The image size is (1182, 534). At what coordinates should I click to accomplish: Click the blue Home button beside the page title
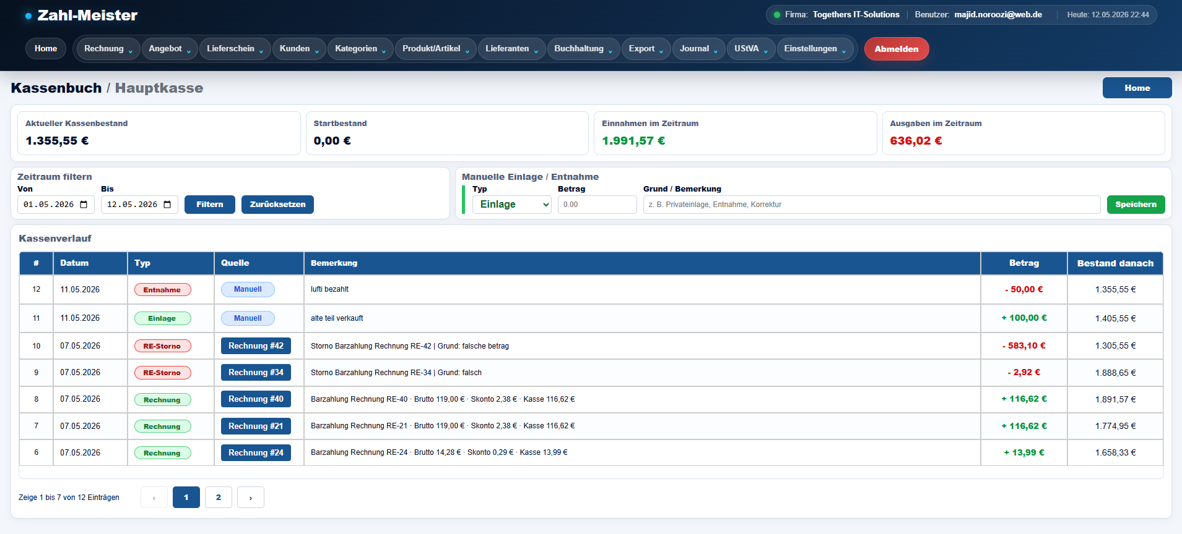pyautogui.click(x=1137, y=88)
